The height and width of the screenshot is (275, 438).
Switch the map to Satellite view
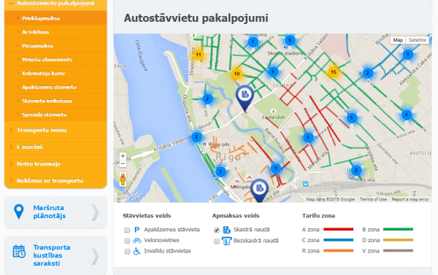pos(417,40)
